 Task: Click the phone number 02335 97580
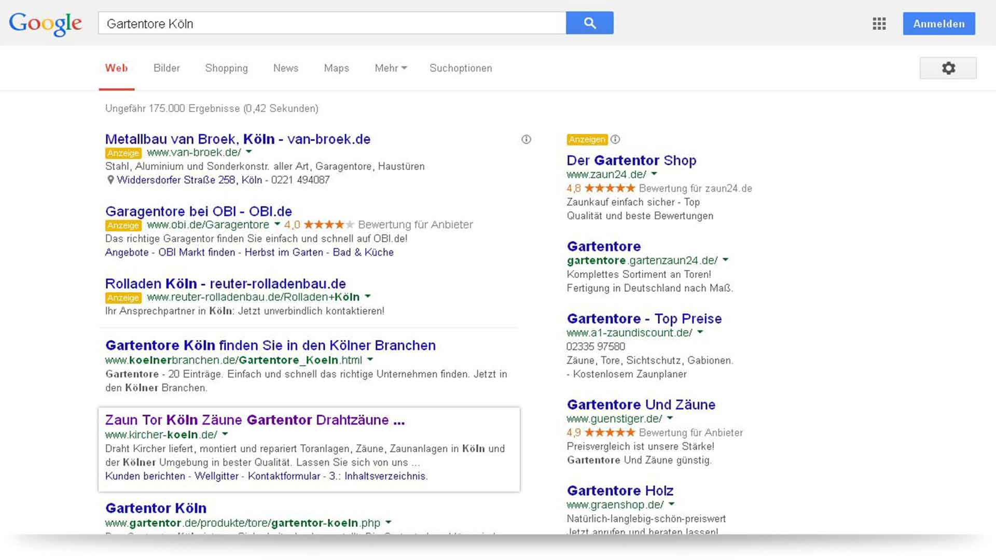point(596,346)
